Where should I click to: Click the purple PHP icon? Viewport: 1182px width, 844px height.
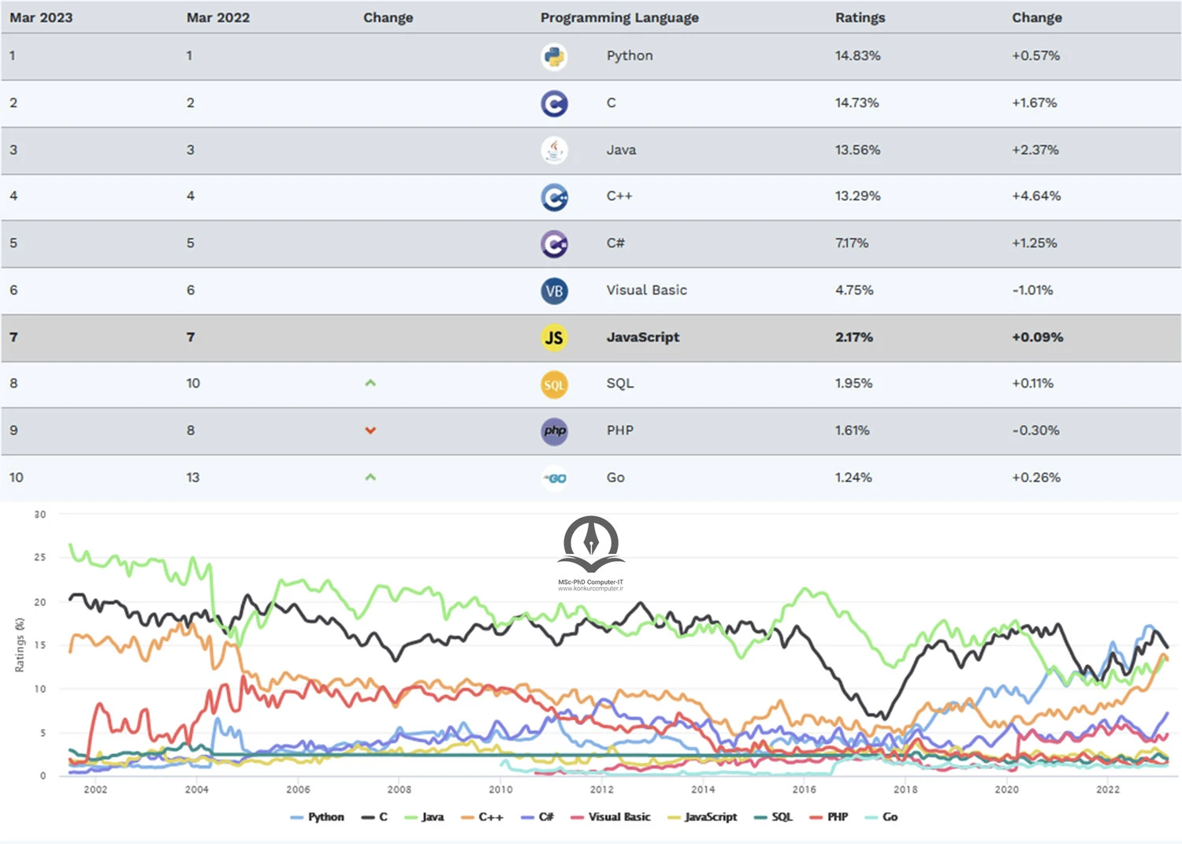554,431
